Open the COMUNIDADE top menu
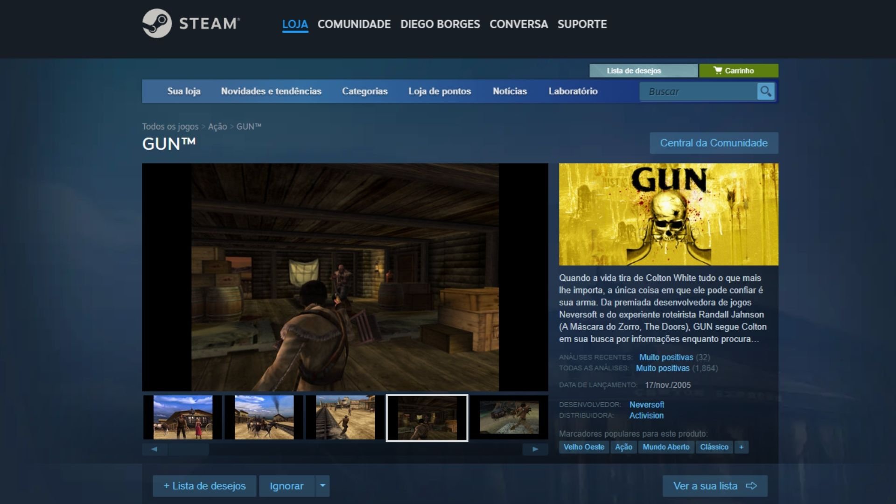This screenshot has height=504, width=896. (354, 24)
